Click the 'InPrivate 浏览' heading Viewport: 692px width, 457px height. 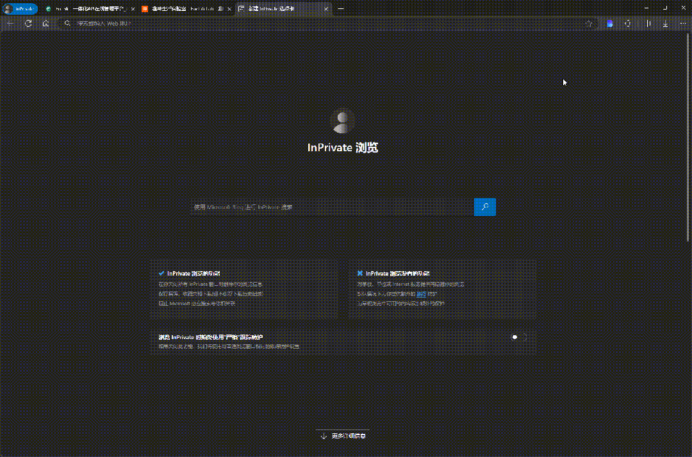tap(343, 147)
